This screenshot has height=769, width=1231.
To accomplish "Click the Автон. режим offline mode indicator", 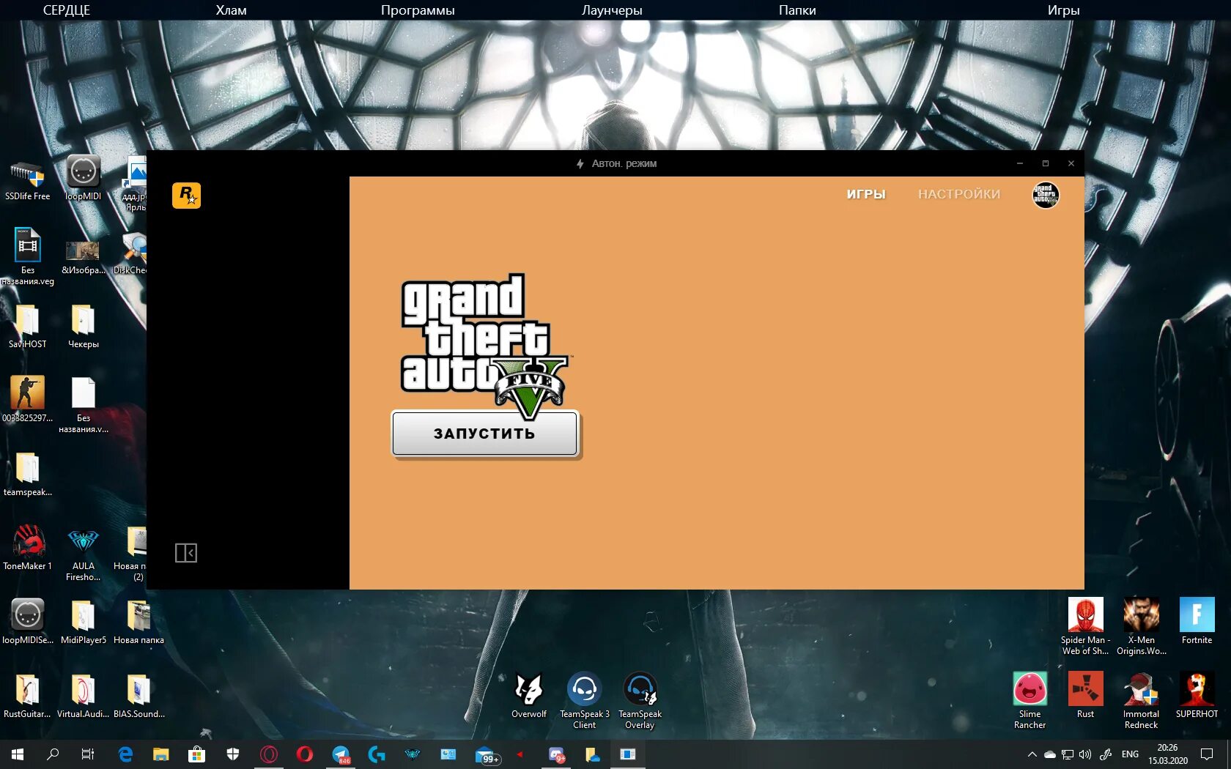I will click(x=616, y=163).
